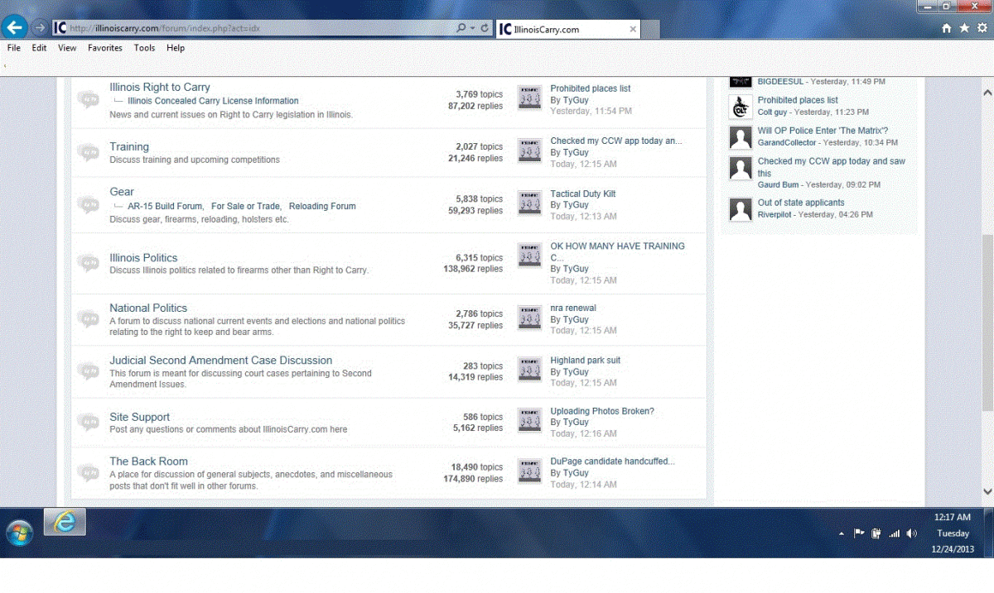
Task: Select the IllinoisCarry.com tab
Action: point(568,29)
